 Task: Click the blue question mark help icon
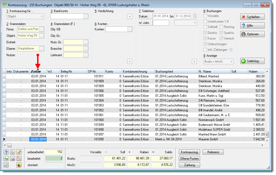6,152
